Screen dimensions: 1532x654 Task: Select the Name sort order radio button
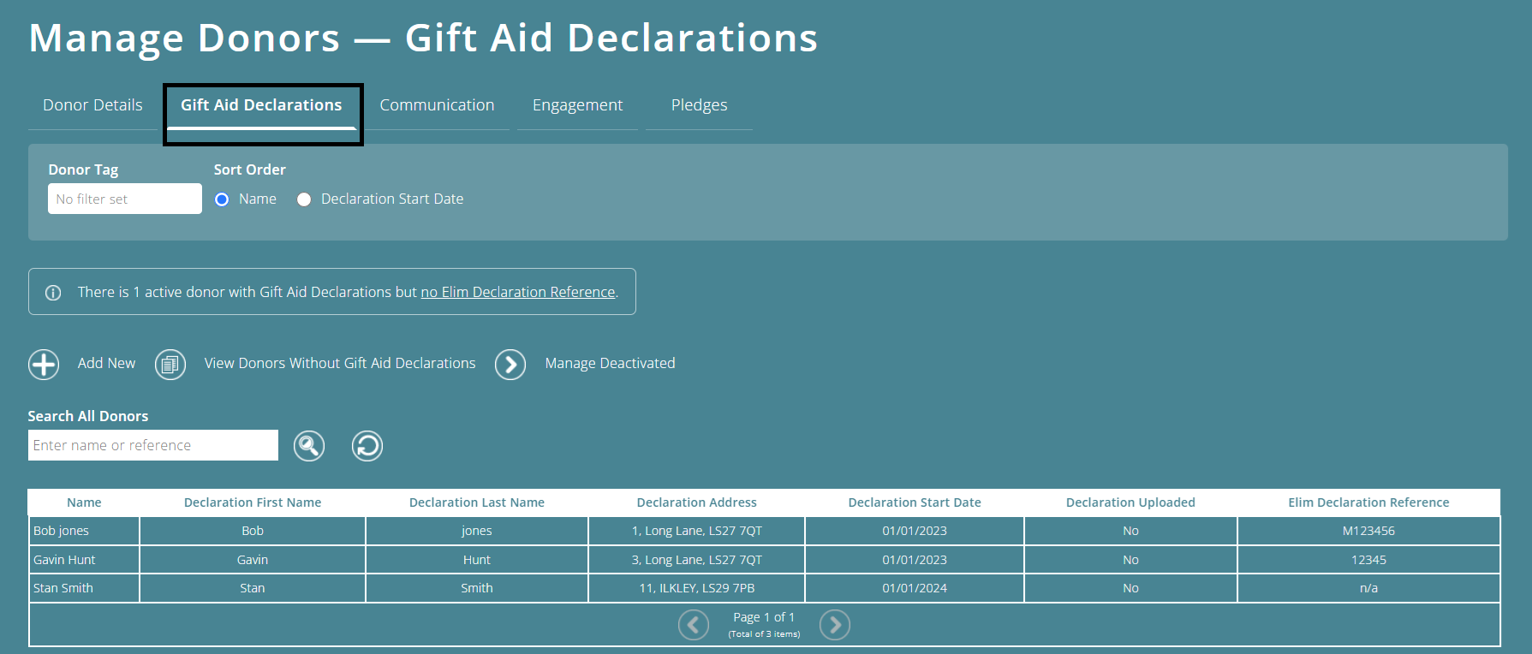pyautogui.click(x=222, y=199)
